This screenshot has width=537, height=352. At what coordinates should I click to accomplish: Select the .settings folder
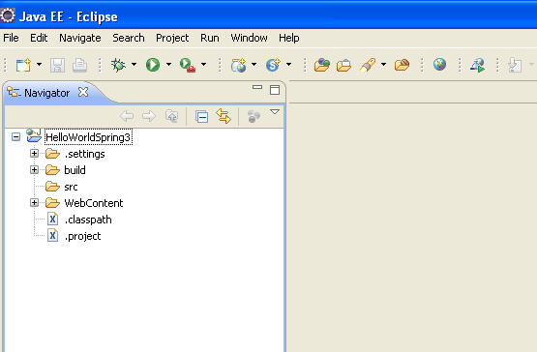coord(84,154)
